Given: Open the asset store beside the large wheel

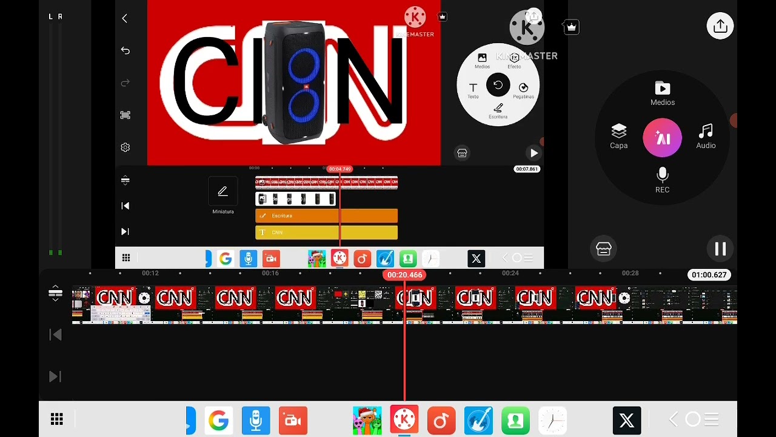Looking at the screenshot, I should point(603,249).
